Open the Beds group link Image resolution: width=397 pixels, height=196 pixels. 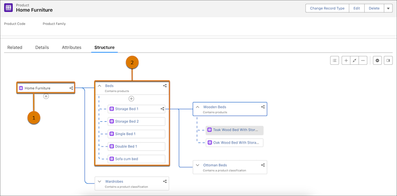[x=109, y=86]
